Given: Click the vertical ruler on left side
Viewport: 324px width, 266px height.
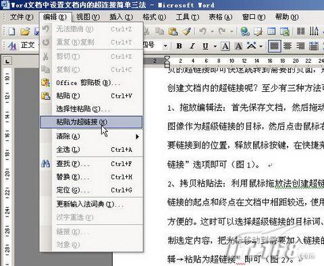Looking at the screenshot, I should click(x=7, y=167).
